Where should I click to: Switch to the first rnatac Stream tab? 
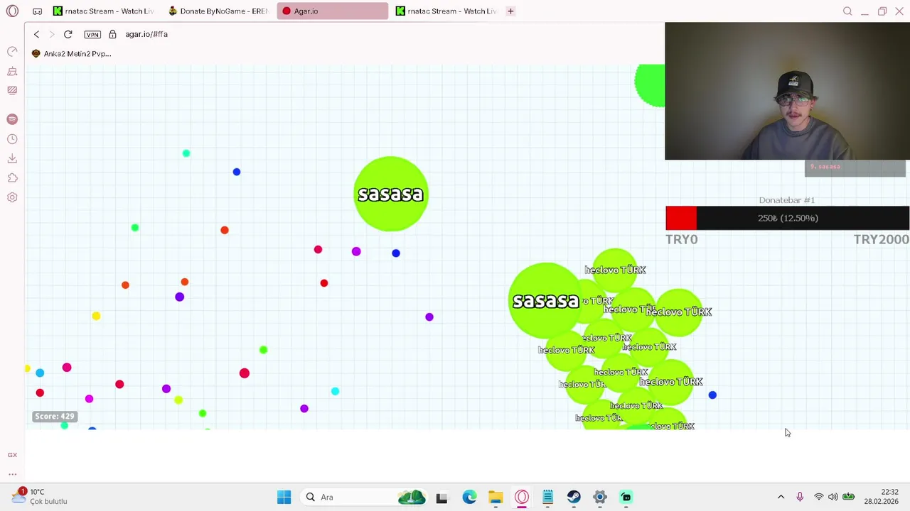coord(105,11)
